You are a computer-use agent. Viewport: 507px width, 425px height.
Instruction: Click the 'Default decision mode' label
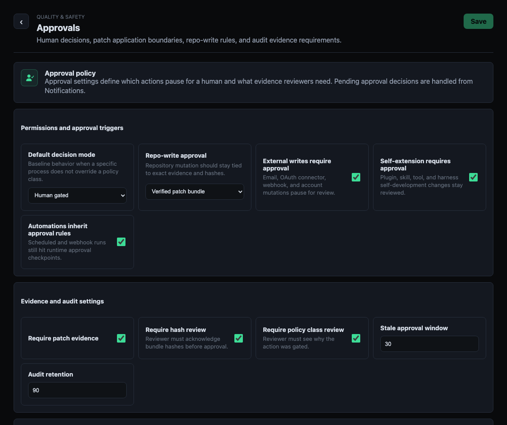pos(61,155)
